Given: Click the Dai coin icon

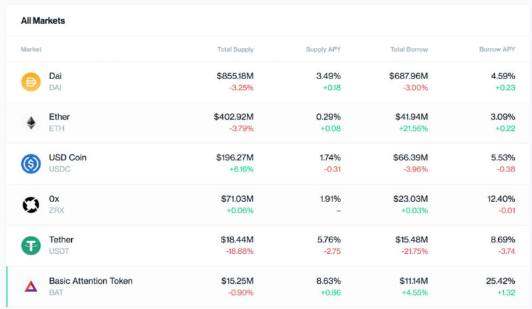Looking at the screenshot, I should click(31, 82).
